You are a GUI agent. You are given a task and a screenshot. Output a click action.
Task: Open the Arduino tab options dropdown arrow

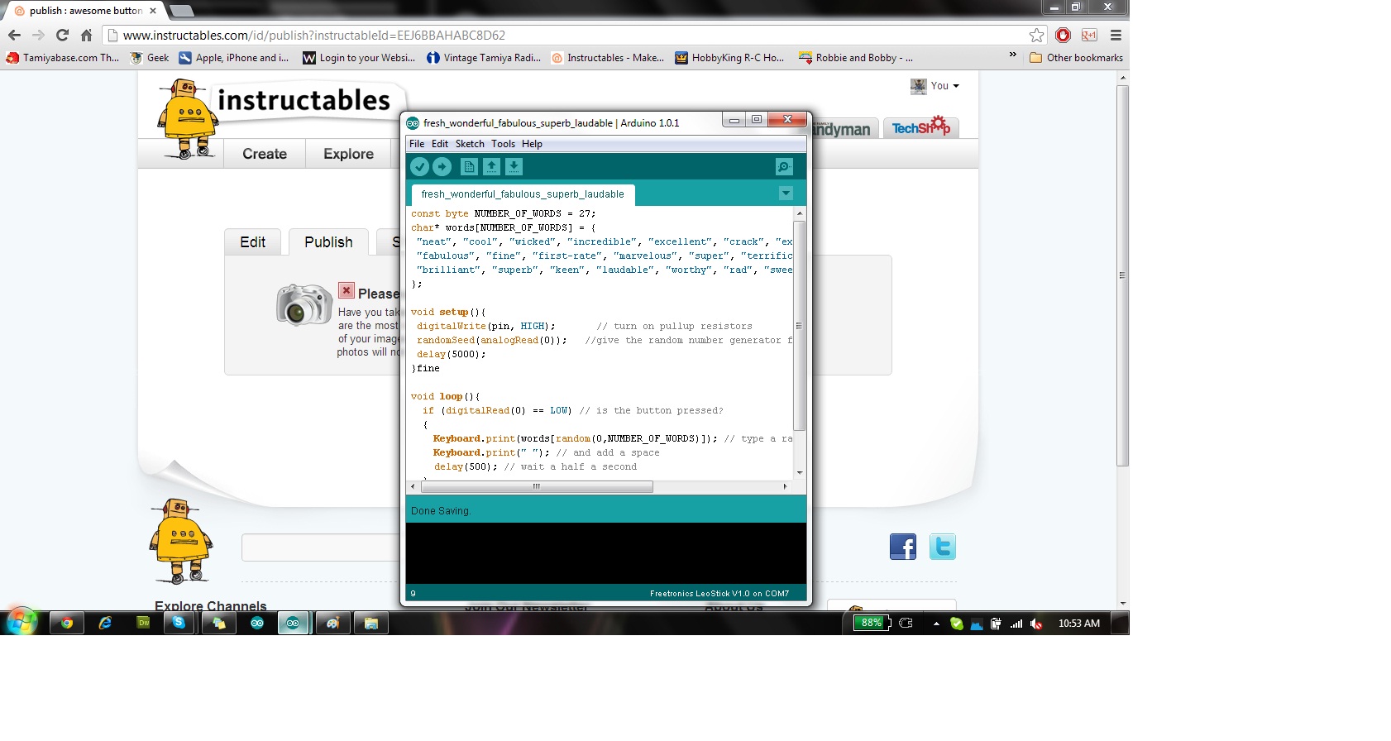pos(786,194)
